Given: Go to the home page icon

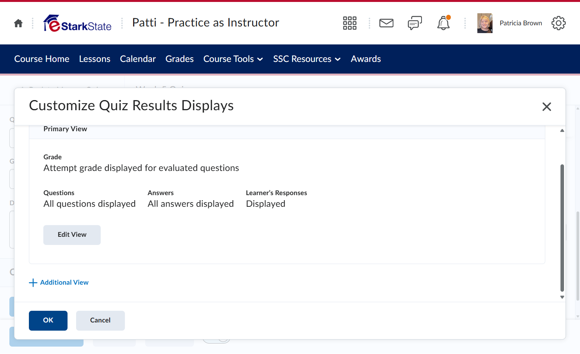Looking at the screenshot, I should [x=18, y=23].
